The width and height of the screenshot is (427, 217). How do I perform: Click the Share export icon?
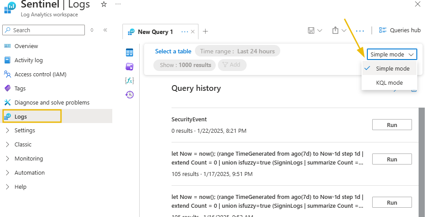coord(335,30)
